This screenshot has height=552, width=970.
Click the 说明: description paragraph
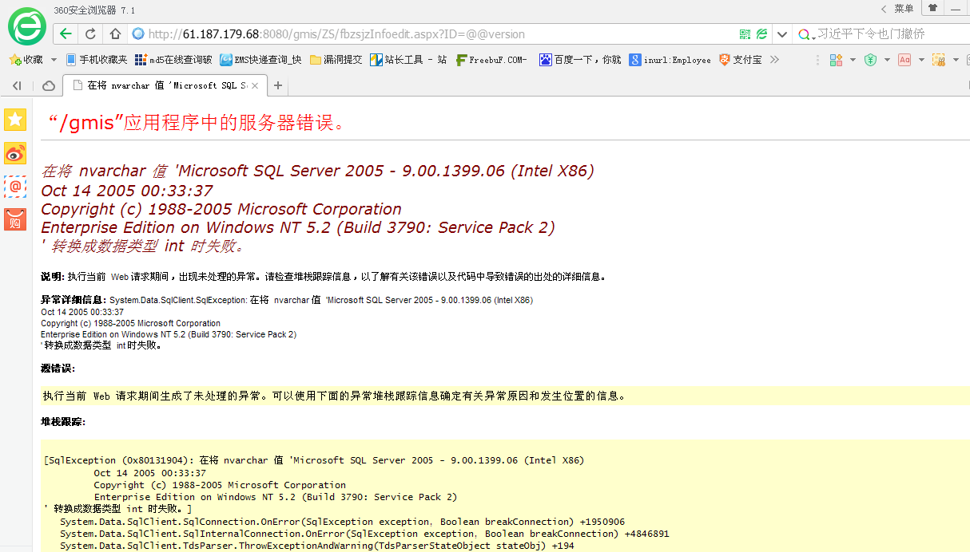click(x=324, y=277)
